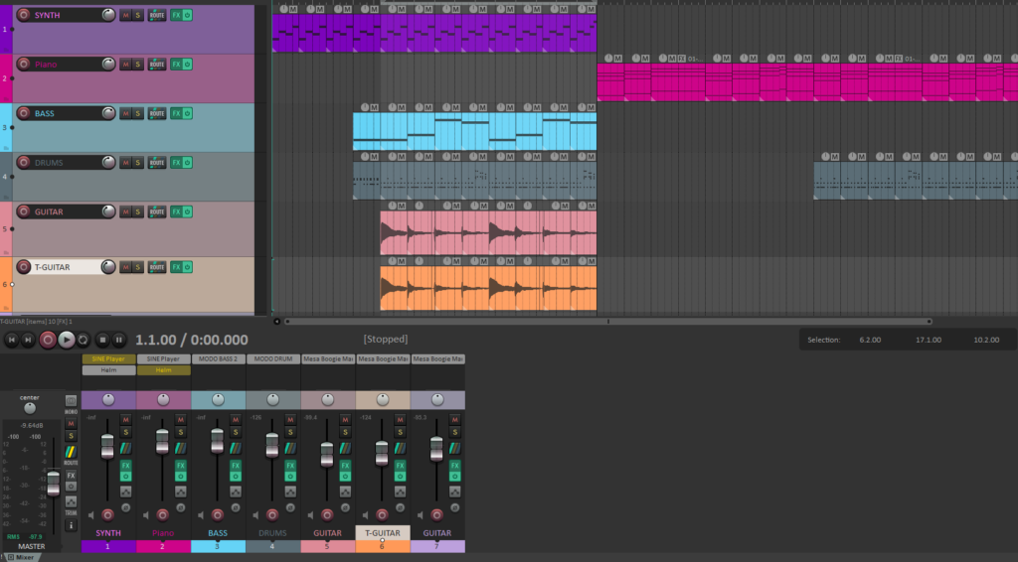
Task: Click the transport Pause button
Action: 118,340
